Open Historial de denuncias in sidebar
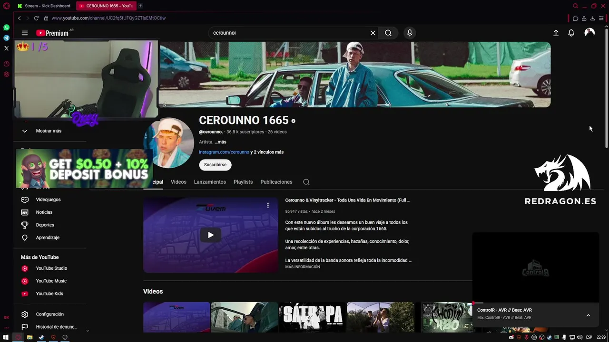This screenshot has width=609, height=342. pos(56,327)
